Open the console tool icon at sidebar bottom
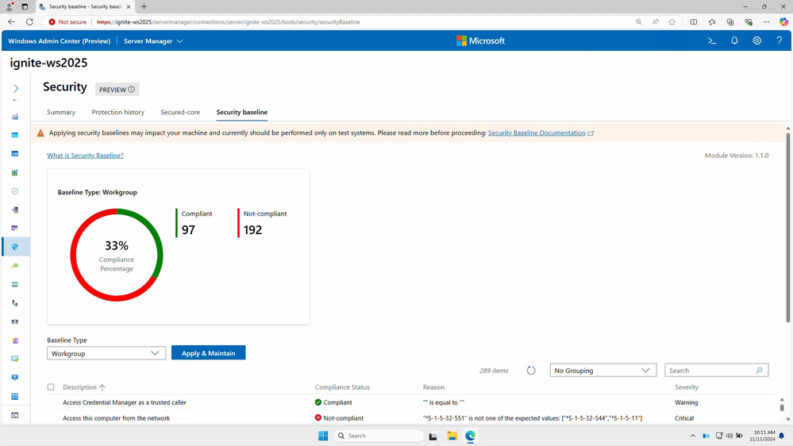 coord(15,415)
